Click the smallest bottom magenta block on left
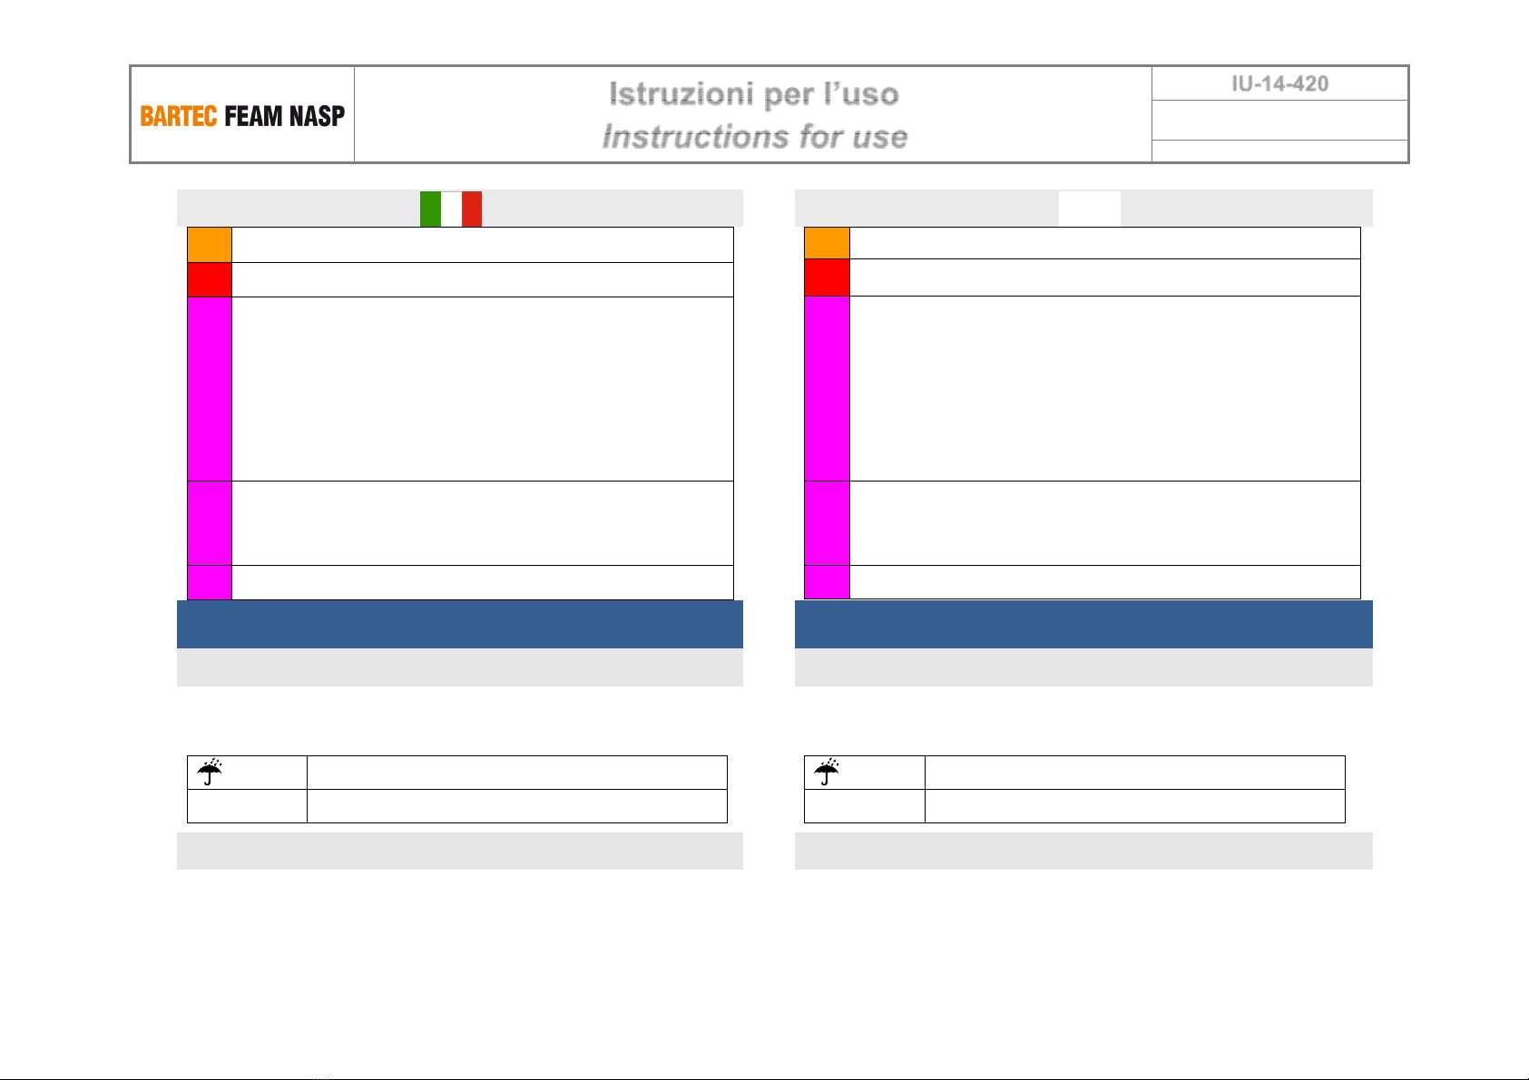Screen dimensions: 1529x1080 210,582
